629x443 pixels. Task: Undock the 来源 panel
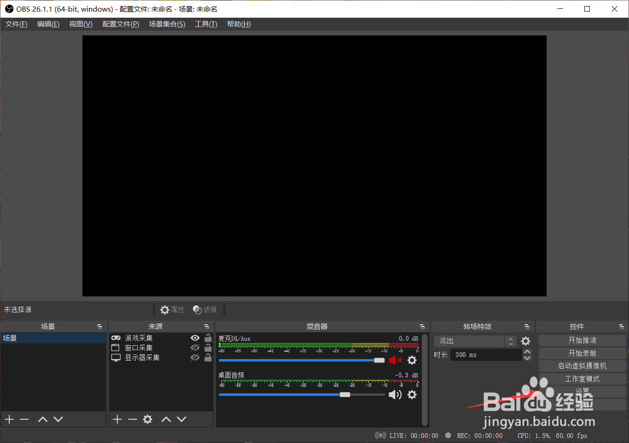coord(207,327)
